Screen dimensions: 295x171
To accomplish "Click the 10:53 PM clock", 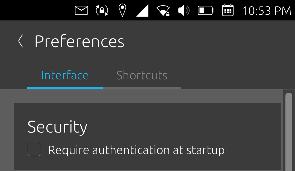I will [x=266, y=11].
